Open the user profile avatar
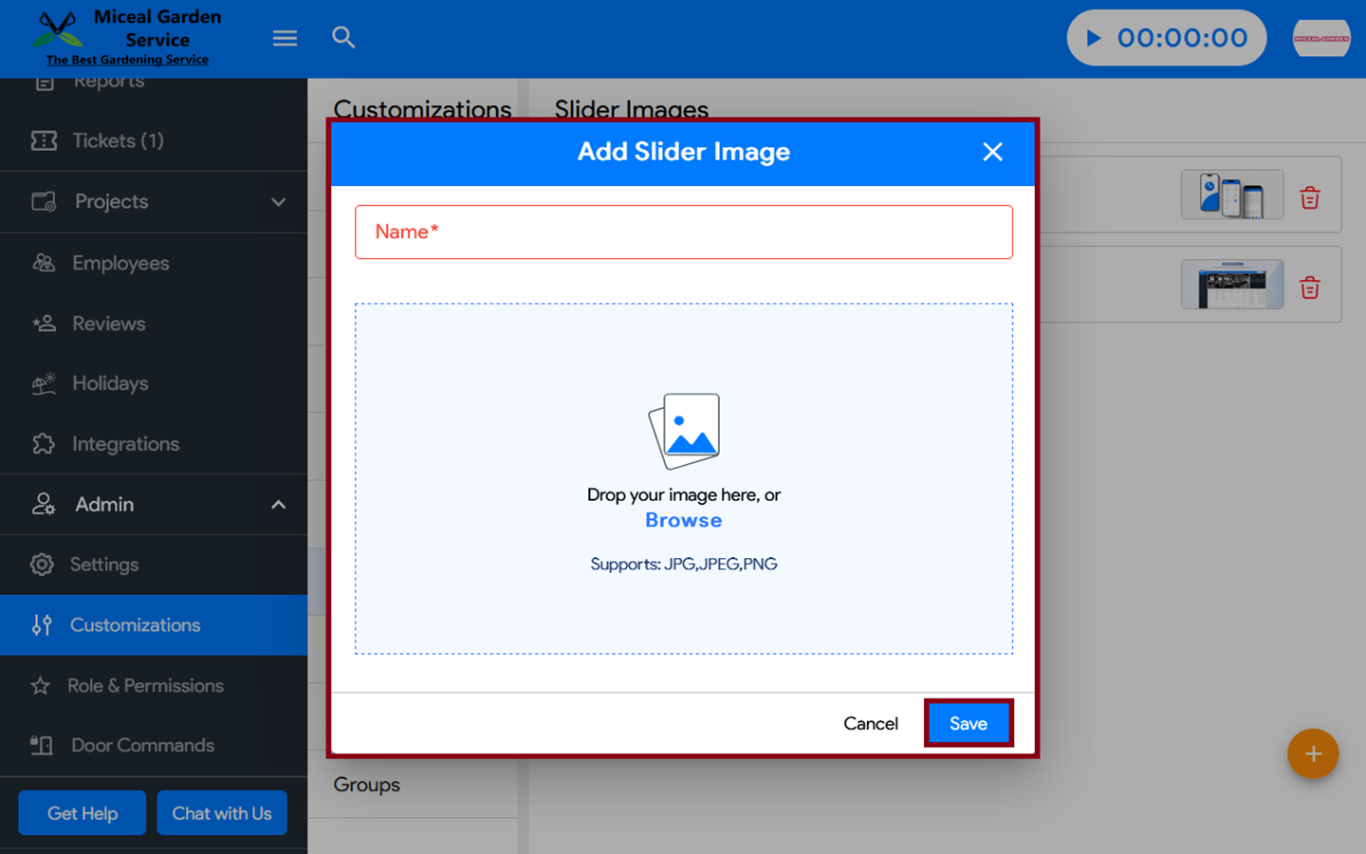 click(1320, 38)
